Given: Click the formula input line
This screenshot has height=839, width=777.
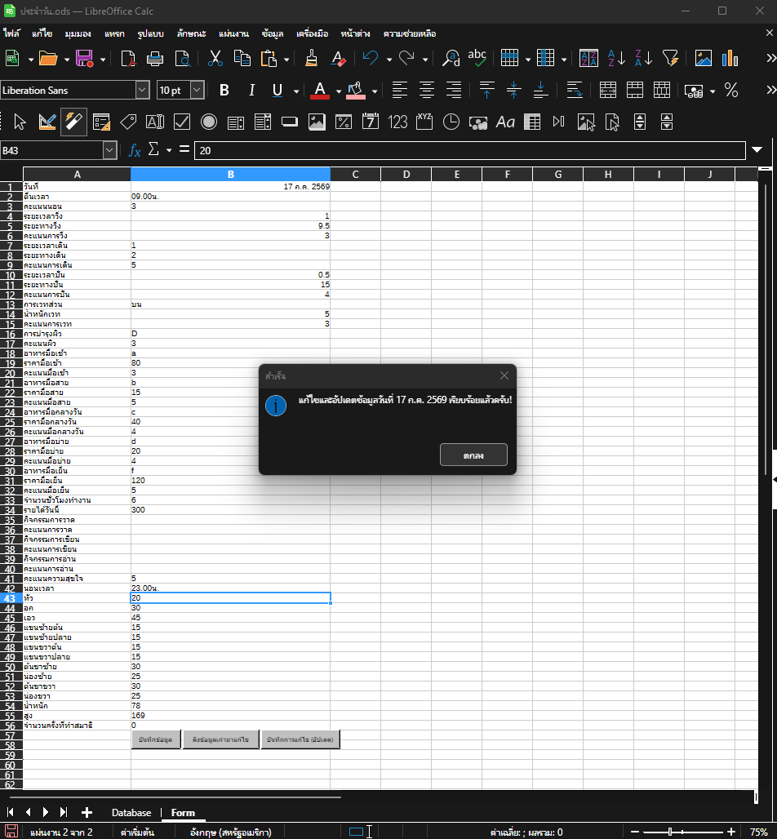Looking at the screenshot, I should [470, 151].
